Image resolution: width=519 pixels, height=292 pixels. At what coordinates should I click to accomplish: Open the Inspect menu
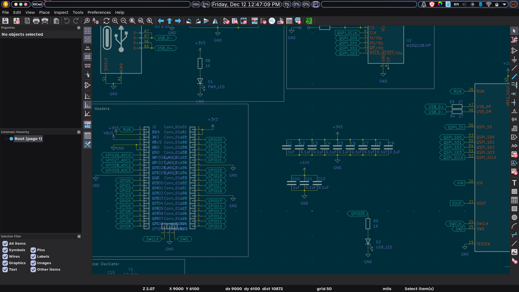[x=61, y=12]
